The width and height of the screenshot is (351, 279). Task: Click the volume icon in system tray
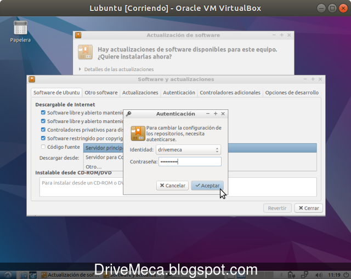(318, 275)
